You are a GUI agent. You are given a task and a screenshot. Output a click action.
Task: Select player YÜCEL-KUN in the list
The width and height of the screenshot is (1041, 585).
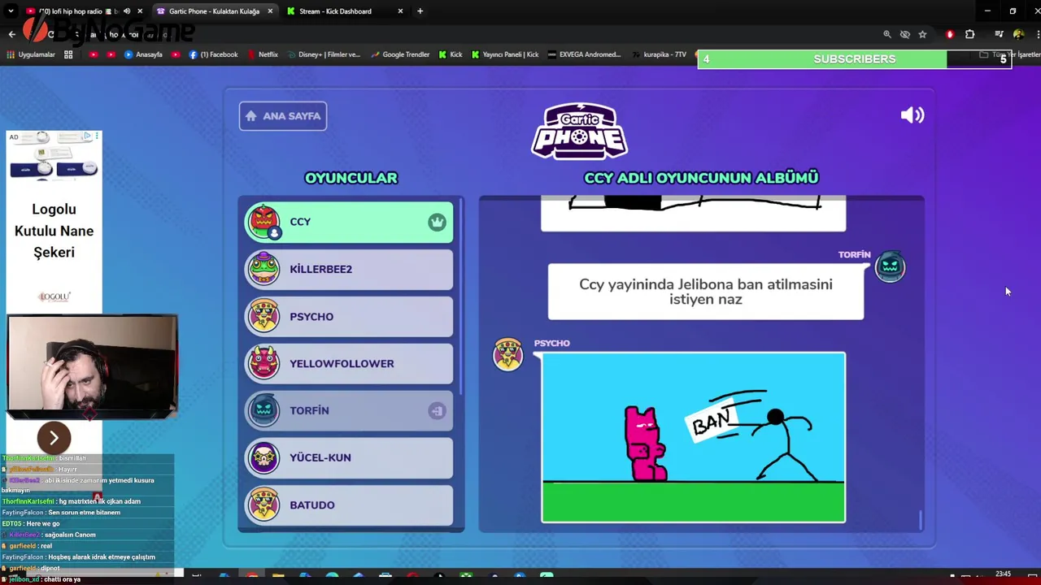click(x=349, y=457)
